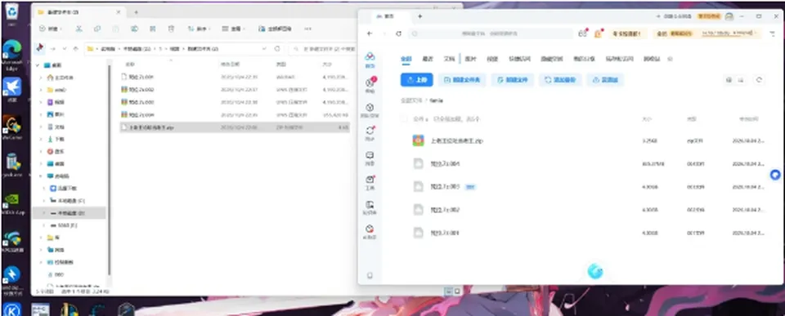Select the 全部 tab in netdisk
785x316 pixels.
click(x=406, y=59)
